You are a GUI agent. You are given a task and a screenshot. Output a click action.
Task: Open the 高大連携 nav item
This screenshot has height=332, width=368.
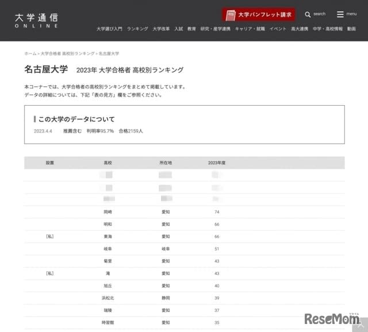(300, 29)
